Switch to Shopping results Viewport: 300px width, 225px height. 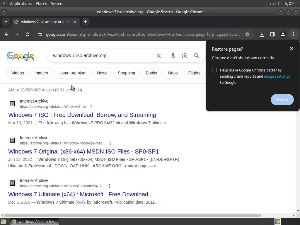point(127,73)
